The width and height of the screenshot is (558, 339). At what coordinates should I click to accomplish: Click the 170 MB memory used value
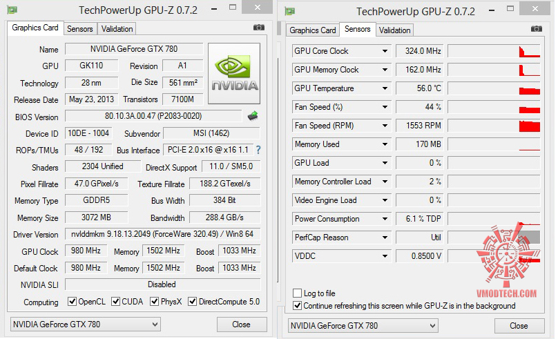pos(419,144)
